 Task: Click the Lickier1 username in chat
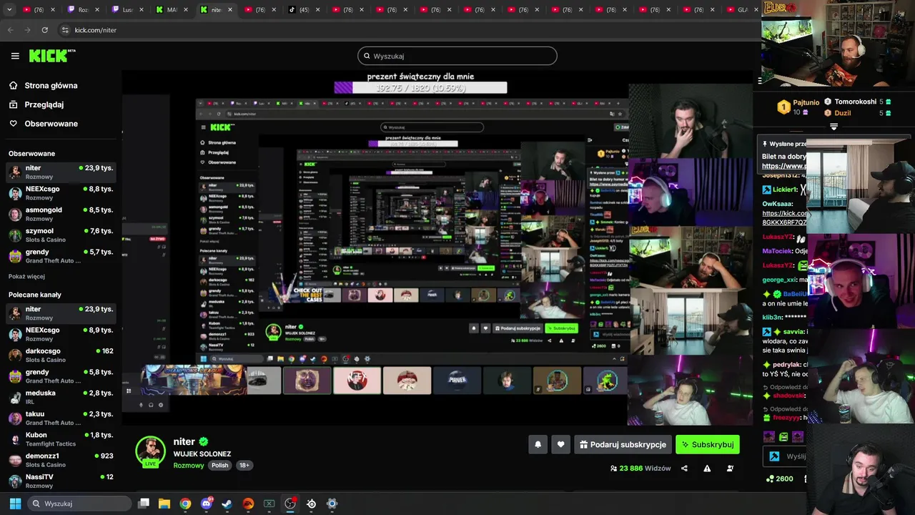click(784, 190)
